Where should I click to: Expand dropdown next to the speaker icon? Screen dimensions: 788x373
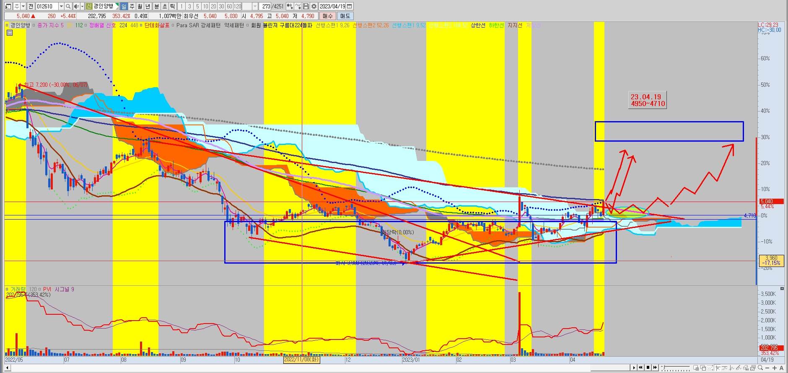82,6
